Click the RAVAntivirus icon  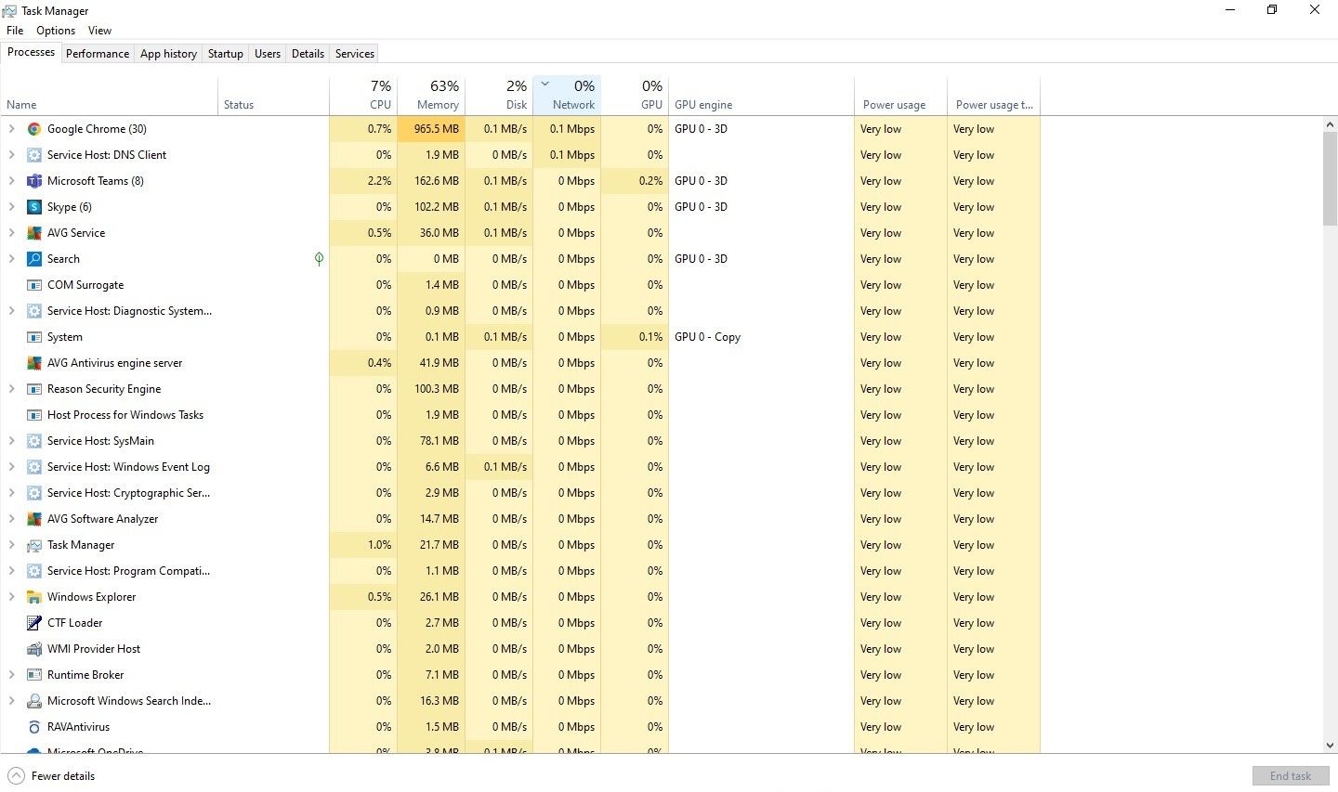(34, 727)
